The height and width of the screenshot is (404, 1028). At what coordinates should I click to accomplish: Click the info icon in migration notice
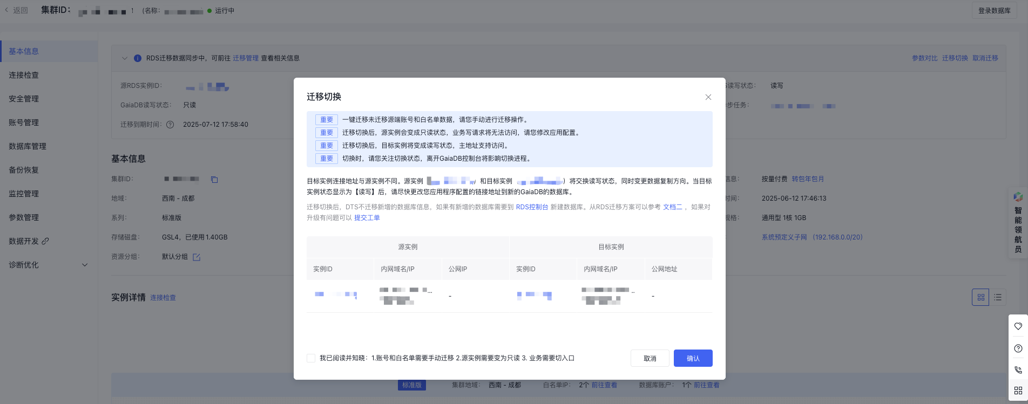coord(138,58)
